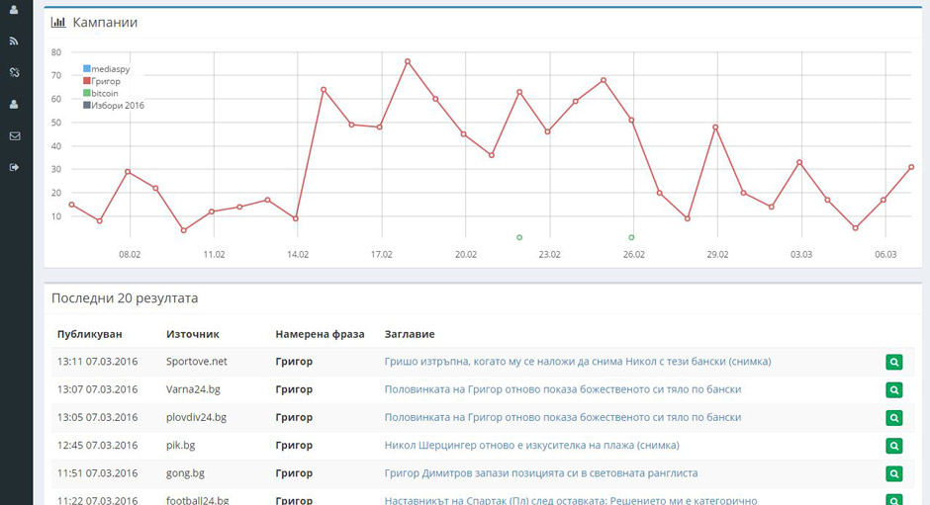Screen dimensions: 930x505
Task: Click highest red chart point near 76
Action: (408, 61)
